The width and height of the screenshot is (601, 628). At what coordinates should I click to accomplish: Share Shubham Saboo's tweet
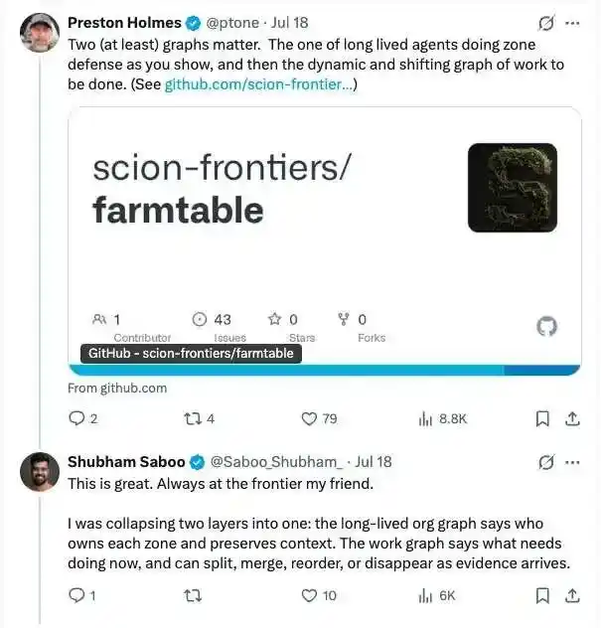[x=572, y=596]
